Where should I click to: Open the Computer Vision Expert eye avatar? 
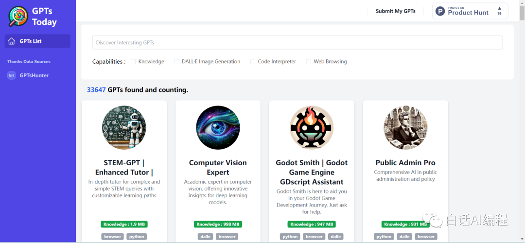218,127
